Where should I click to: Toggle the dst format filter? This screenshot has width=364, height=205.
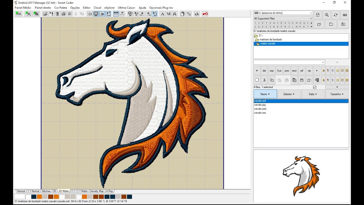(264, 71)
